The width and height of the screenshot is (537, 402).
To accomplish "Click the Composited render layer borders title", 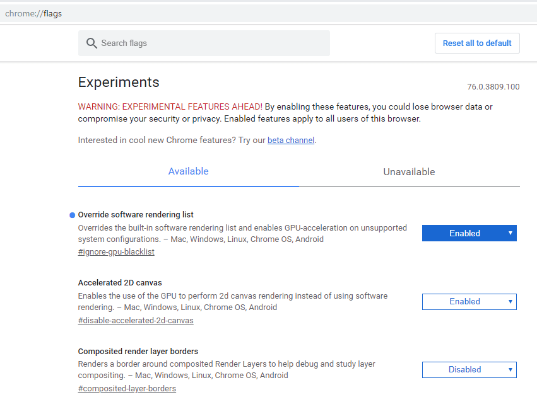I will point(138,351).
